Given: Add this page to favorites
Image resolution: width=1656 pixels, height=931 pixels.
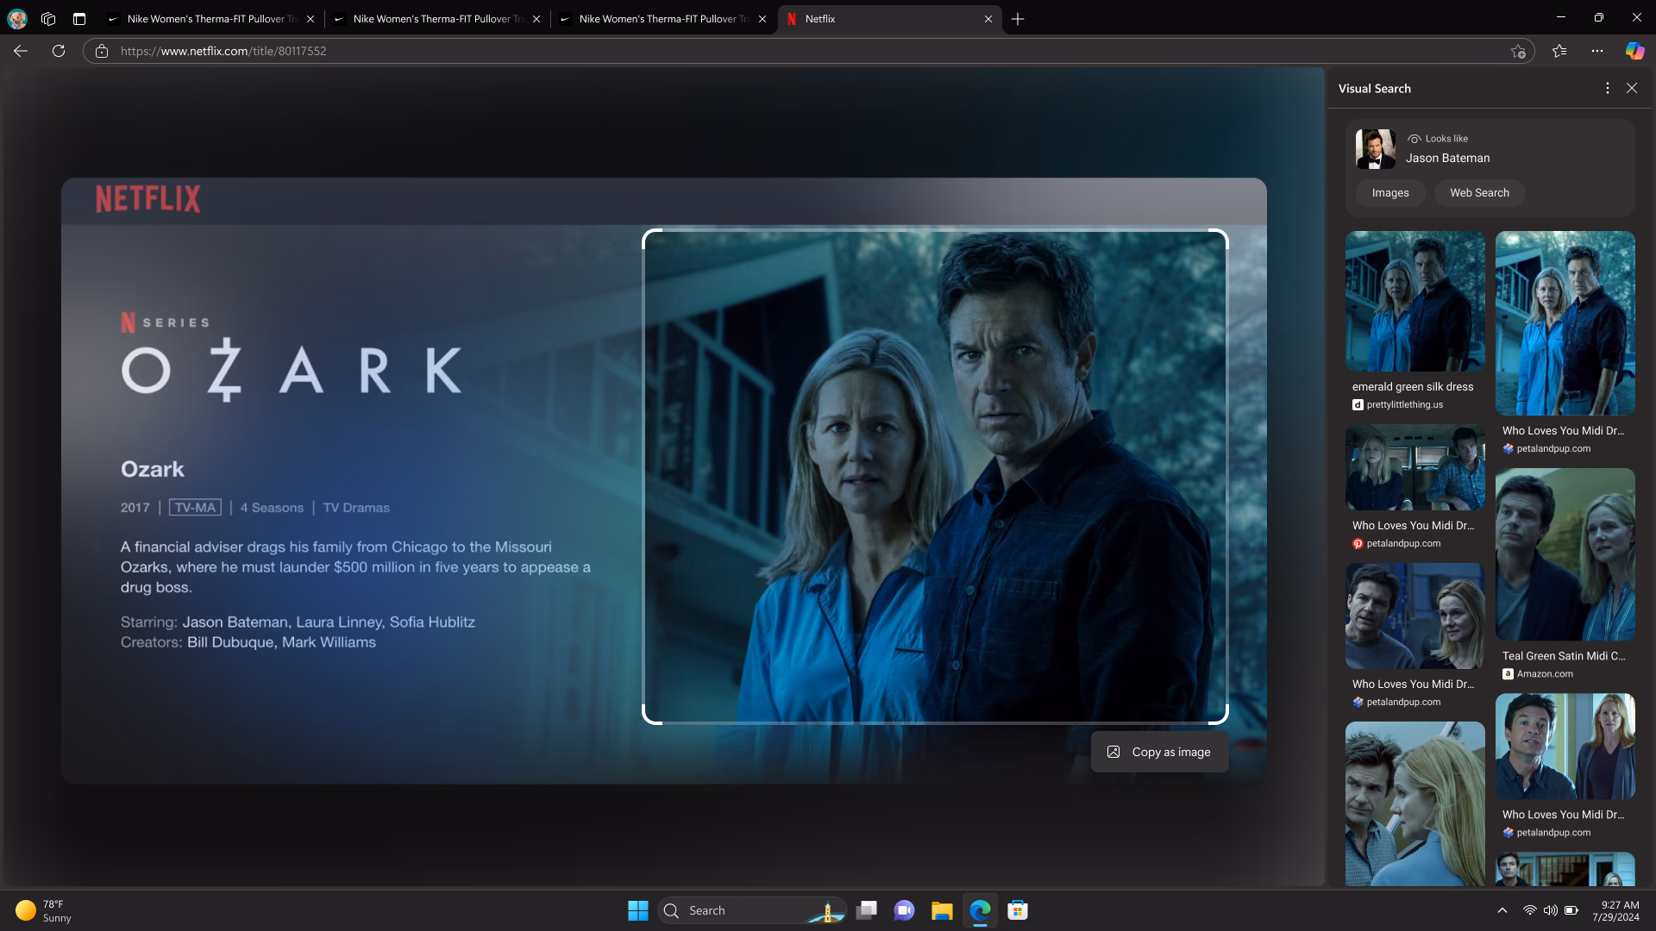Looking at the screenshot, I should pos(1518,52).
